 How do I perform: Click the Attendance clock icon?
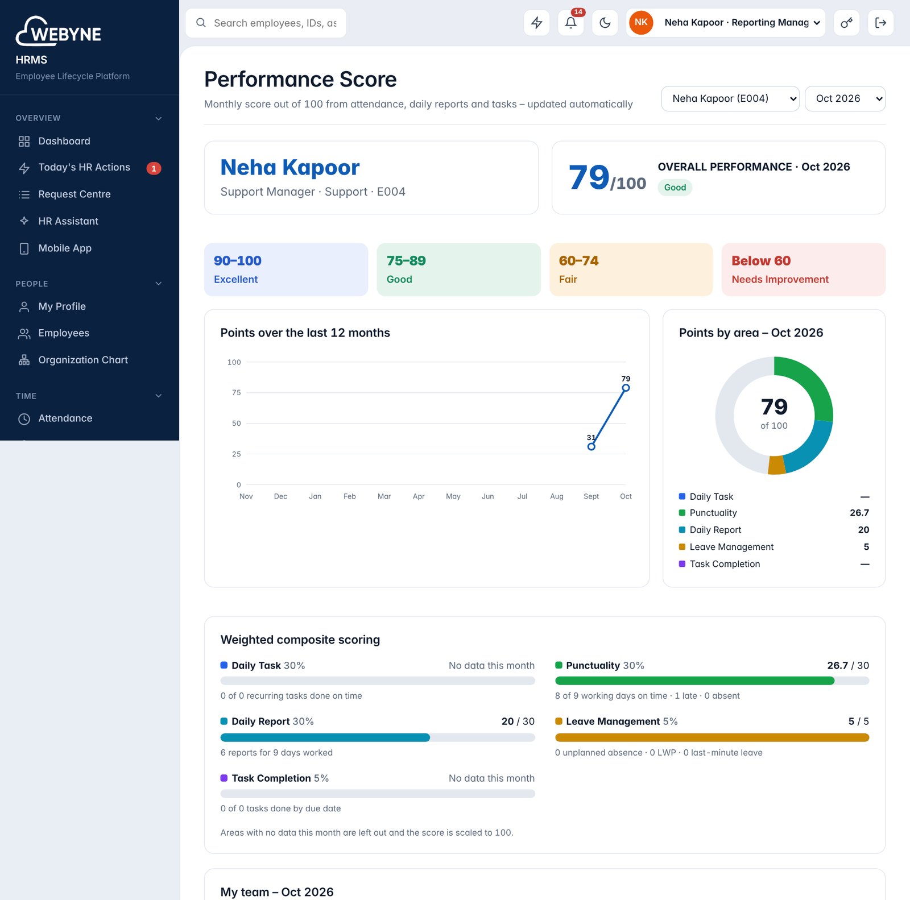tap(24, 419)
